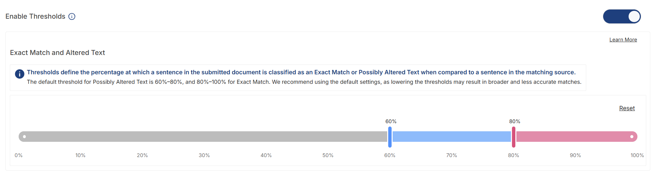Click the 0% tick label under the slider
This screenshot has width=652, height=172.
[x=19, y=155]
